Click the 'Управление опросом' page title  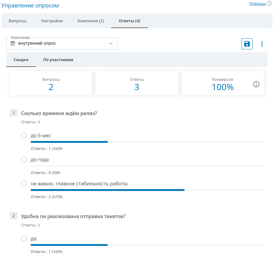(30, 6)
